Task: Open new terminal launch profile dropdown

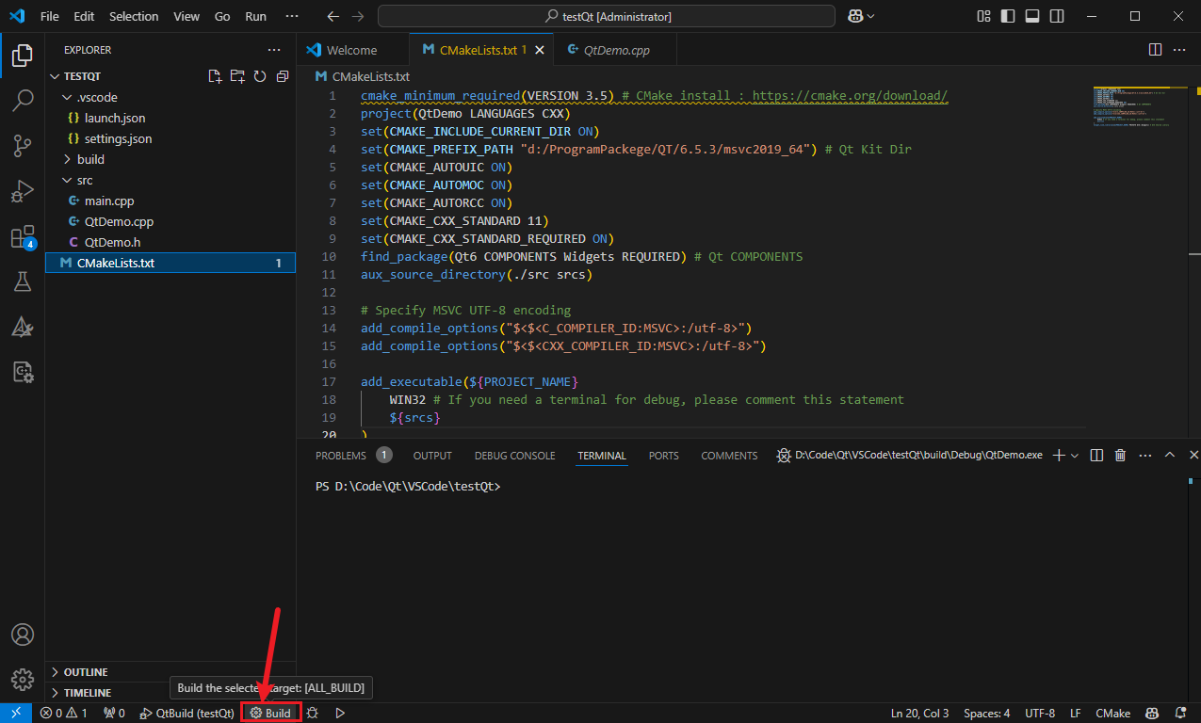Action: point(1076,456)
